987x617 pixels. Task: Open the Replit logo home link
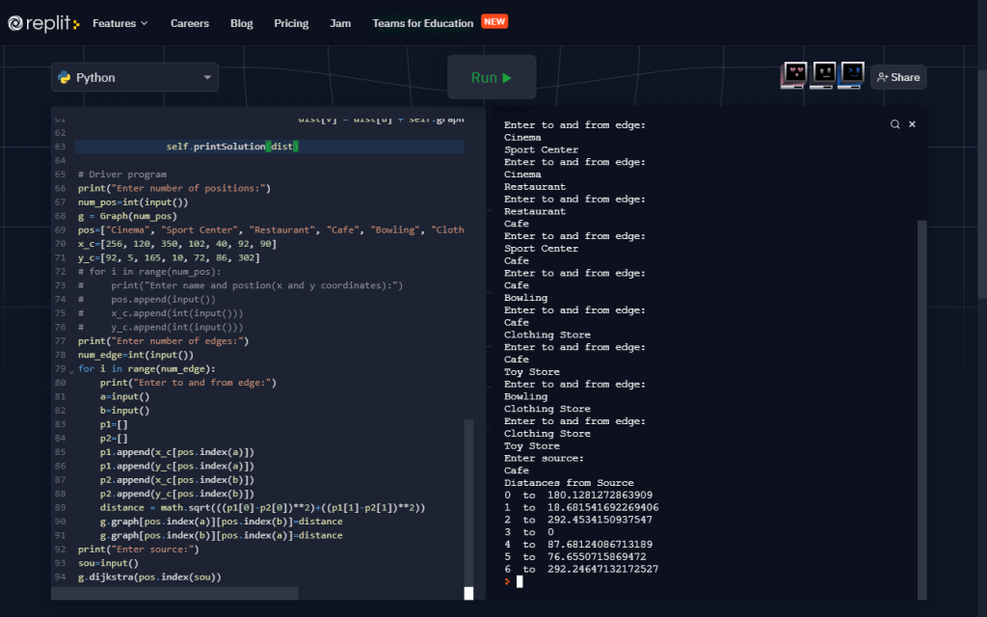(x=43, y=23)
